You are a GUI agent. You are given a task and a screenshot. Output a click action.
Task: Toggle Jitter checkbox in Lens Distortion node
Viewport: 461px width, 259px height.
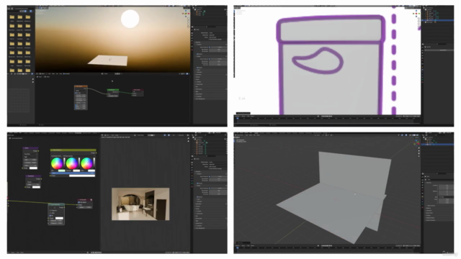[50, 213]
